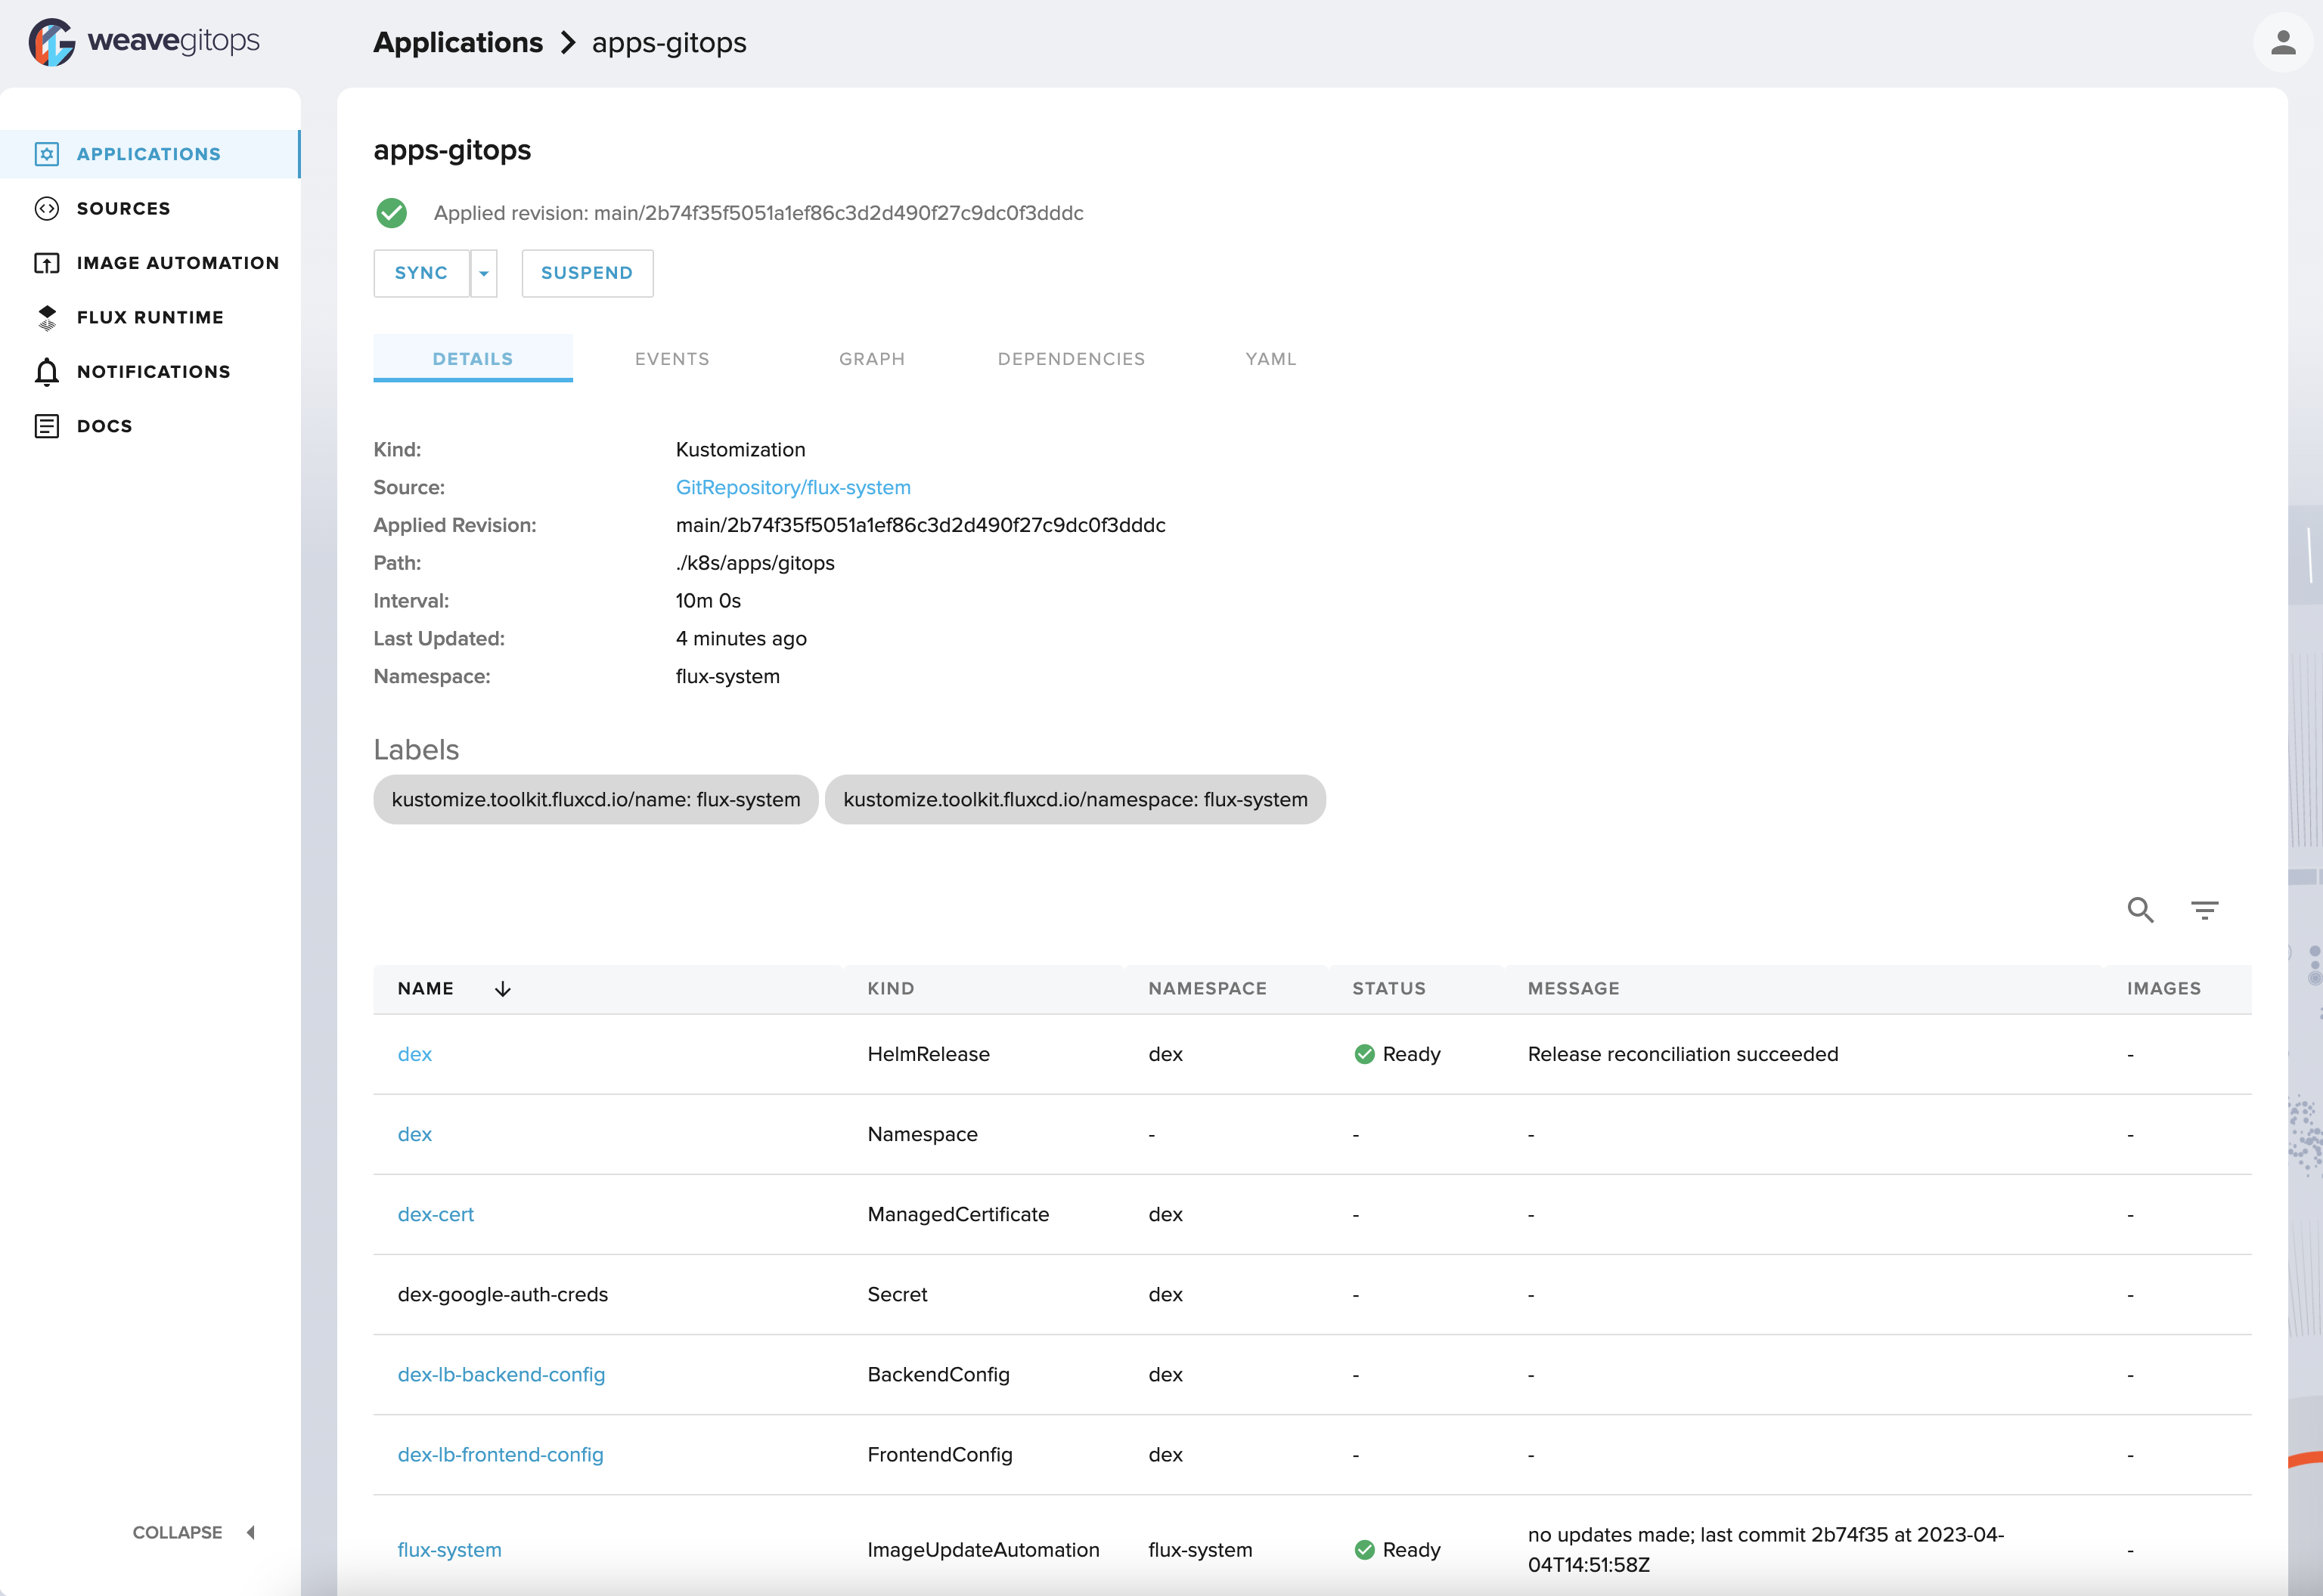This screenshot has height=1596, width=2323.
Task: Open Image Automation sidebar icon
Action: point(47,263)
